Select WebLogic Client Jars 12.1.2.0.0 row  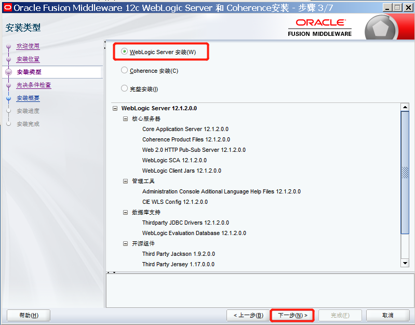[x=182, y=171]
